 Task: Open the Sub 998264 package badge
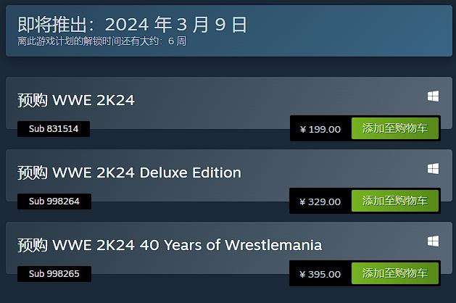click(x=54, y=202)
